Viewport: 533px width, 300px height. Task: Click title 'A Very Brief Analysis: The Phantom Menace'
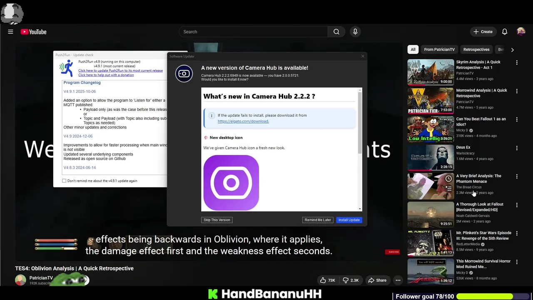tap(478, 179)
